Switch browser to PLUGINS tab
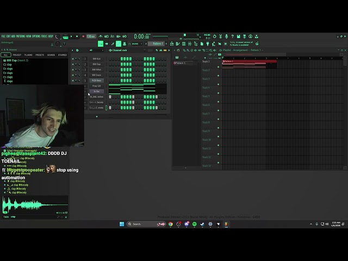Screen dimensions: 348x261 (x=28, y=55)
